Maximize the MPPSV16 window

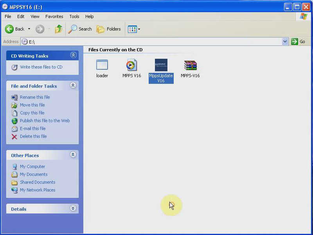click(297, 7)
